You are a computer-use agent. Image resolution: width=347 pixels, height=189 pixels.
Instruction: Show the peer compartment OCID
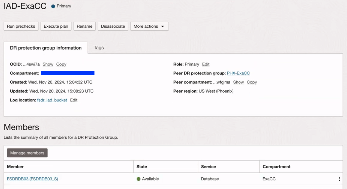click(239, 82)
